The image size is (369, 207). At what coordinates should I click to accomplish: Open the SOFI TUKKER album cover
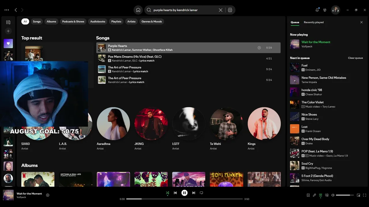(x=226, y=179)
